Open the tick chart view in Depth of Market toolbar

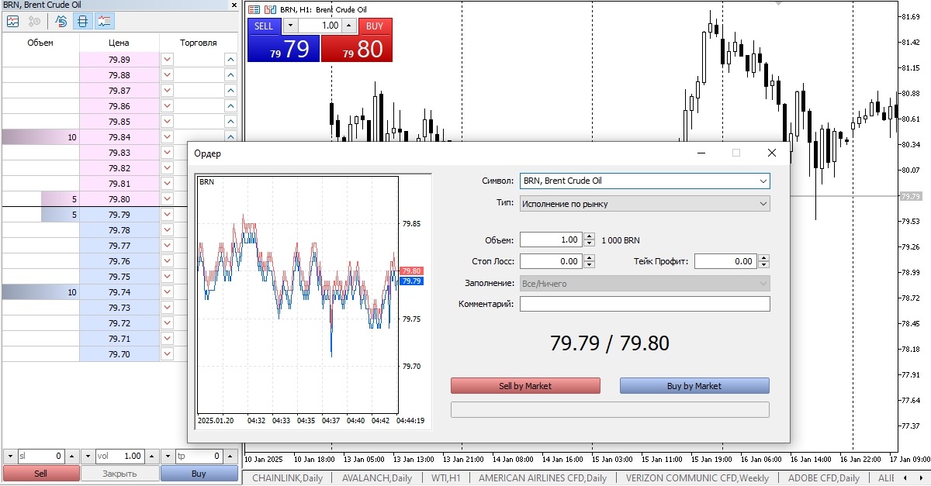pyautogui.click(x=12, y=21)
